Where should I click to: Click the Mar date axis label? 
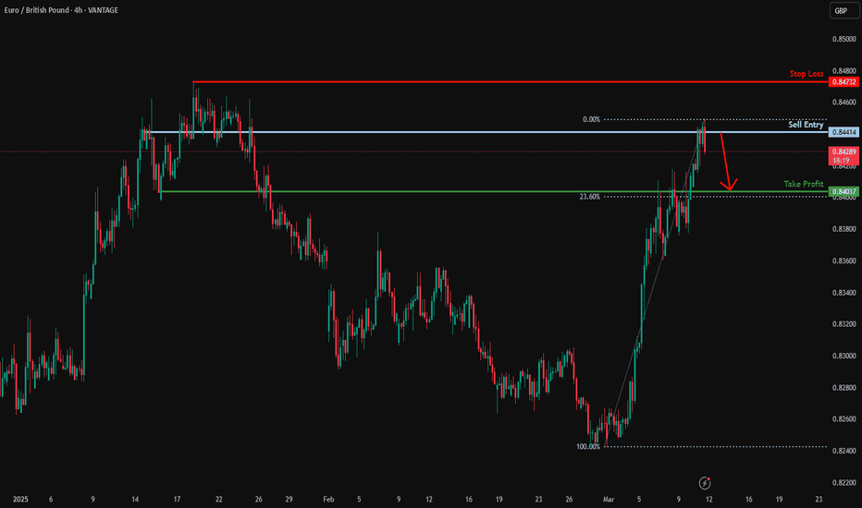[x=608, y=499]
